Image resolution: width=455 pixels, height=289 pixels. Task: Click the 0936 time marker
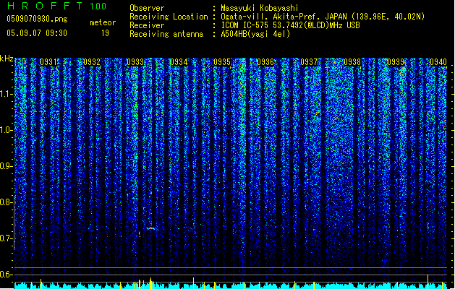click(265, 62)
